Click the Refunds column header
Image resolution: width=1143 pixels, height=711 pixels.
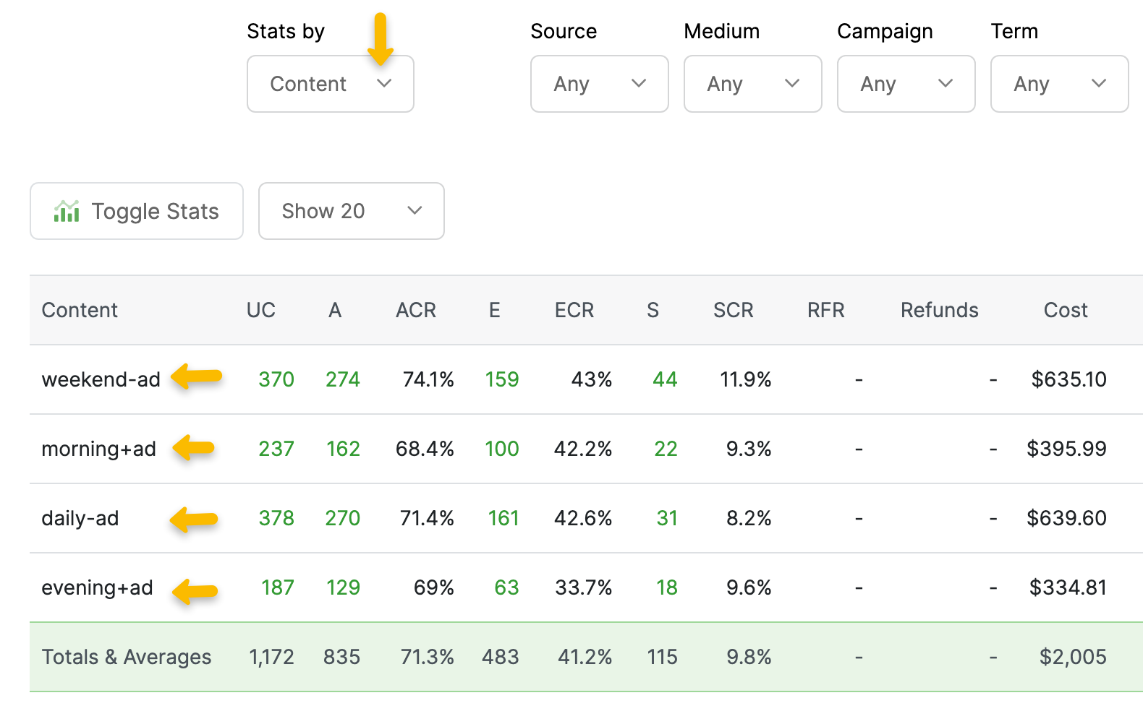[939, 310]
